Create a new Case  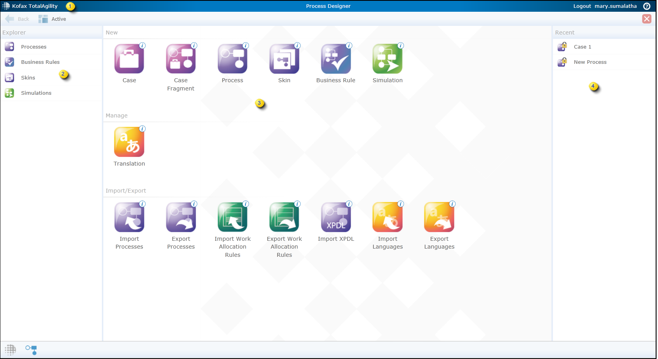[x=129, y=59]
